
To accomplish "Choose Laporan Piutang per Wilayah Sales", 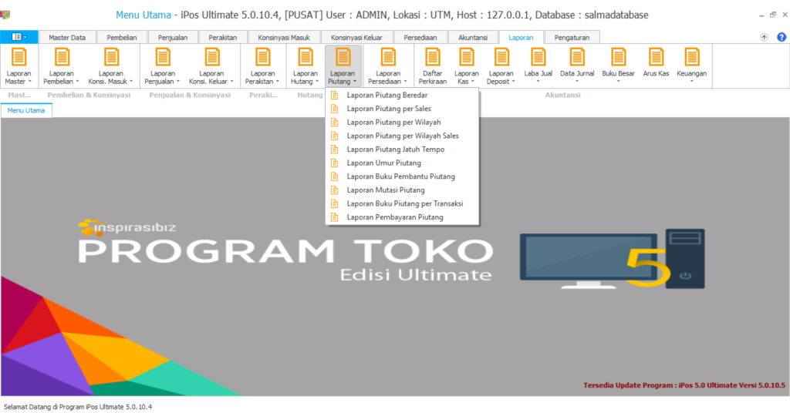I will point(402,136).
